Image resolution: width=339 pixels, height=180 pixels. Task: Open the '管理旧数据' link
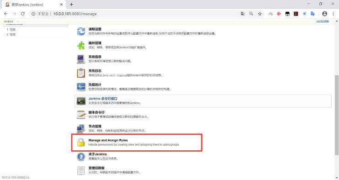pyautogui.click(x=96, y=168)
